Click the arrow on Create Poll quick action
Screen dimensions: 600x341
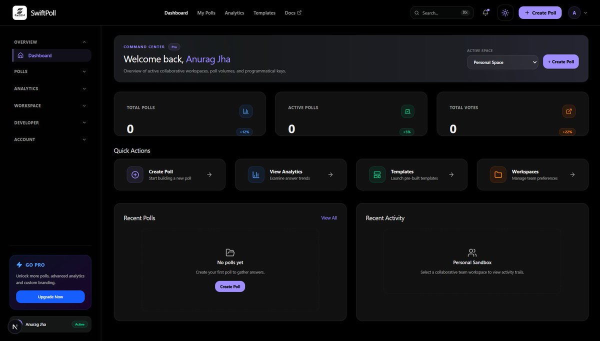tap(209, 174)
